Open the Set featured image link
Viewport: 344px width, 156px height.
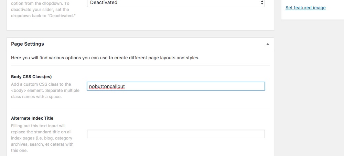coord(305,8)
